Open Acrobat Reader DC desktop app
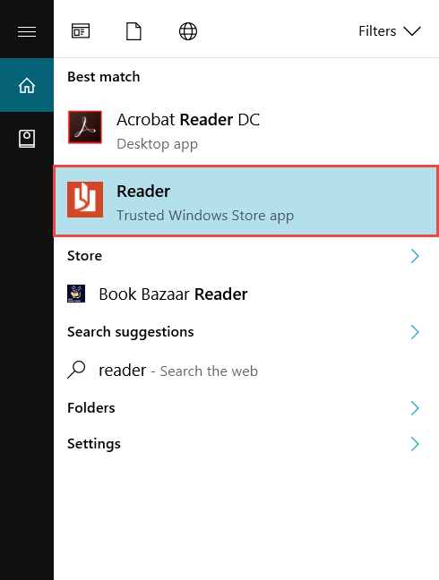The height and width of the screenshot is (580, 439). pyautogui.click(x=246, y=130)
